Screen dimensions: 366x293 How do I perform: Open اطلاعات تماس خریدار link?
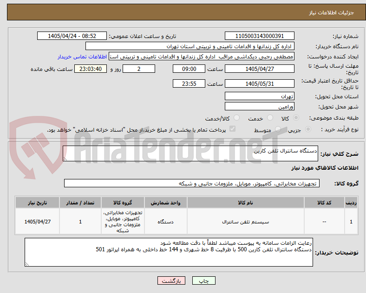coord(82,57)
